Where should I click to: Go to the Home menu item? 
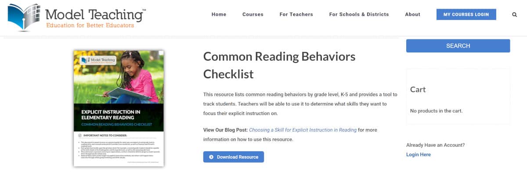[x=219, y=14]
